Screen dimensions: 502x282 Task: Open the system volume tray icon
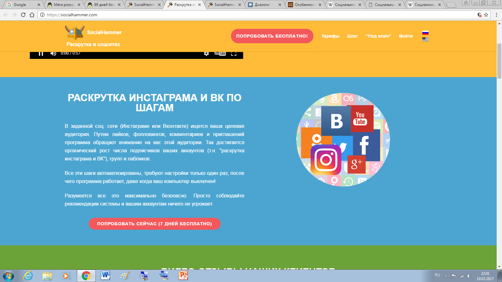click(x=469, y=276)
